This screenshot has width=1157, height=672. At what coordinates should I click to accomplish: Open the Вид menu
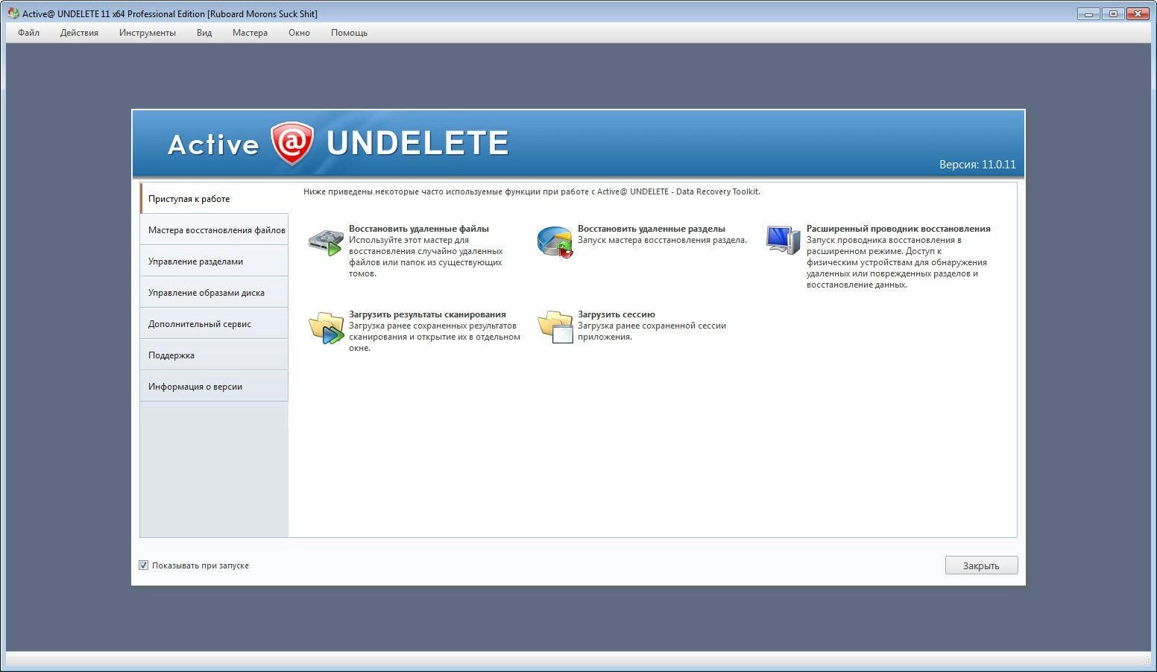click(x=204, y=33)
